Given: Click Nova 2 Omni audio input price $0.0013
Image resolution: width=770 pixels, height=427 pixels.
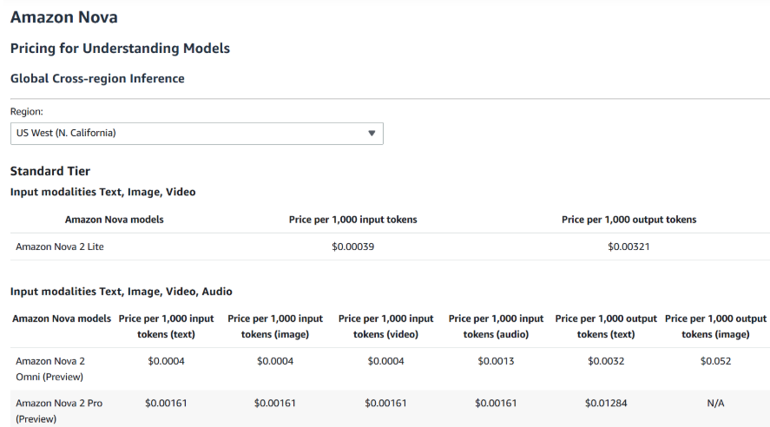Looking at the screenshot, I should (x=496, y=361).
